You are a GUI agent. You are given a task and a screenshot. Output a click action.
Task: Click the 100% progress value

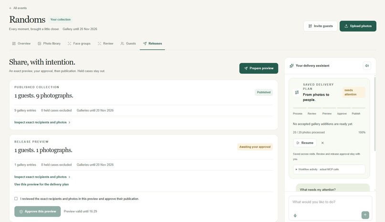tap(362, 133)
